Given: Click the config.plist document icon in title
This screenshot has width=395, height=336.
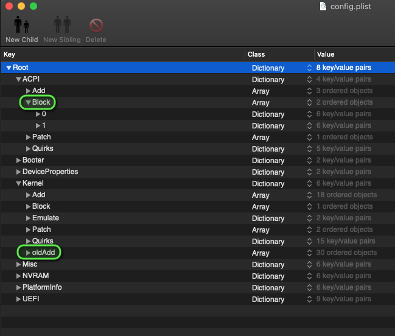Looking at the screenshot, I should [323, 6].
